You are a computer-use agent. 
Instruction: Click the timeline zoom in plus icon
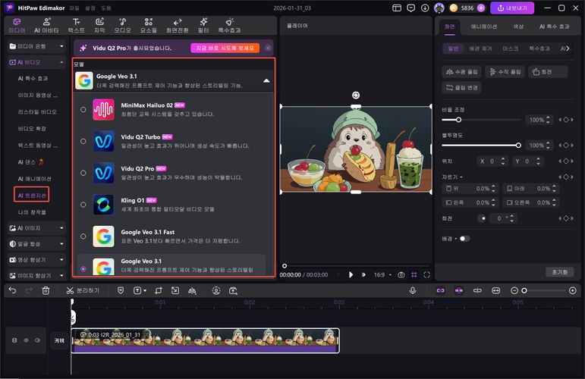pyautogui.click(x=573, y=290)
